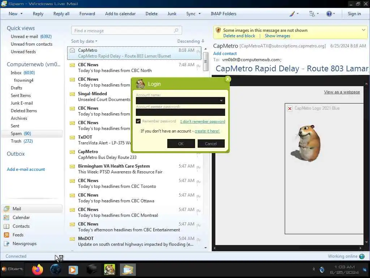Launch the globe browser taskbar icon
Viewport: 370px width, 278px height.
click(55, 269)
